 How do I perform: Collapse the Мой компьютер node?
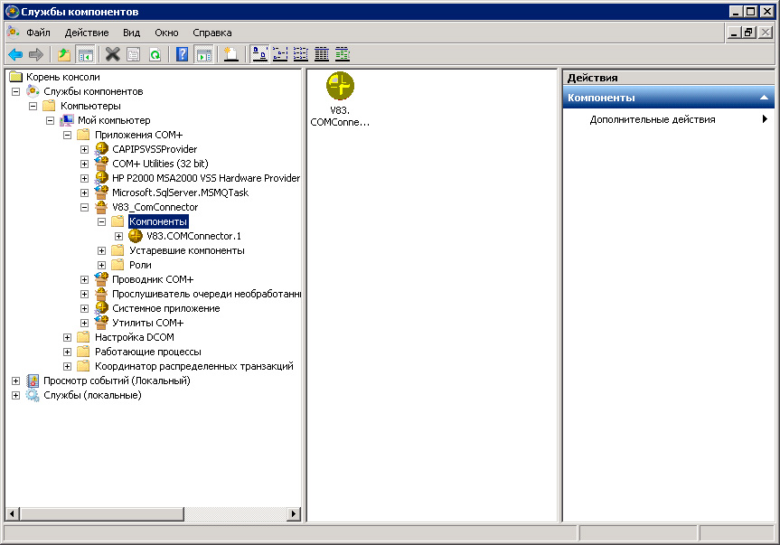click(51, 120)
